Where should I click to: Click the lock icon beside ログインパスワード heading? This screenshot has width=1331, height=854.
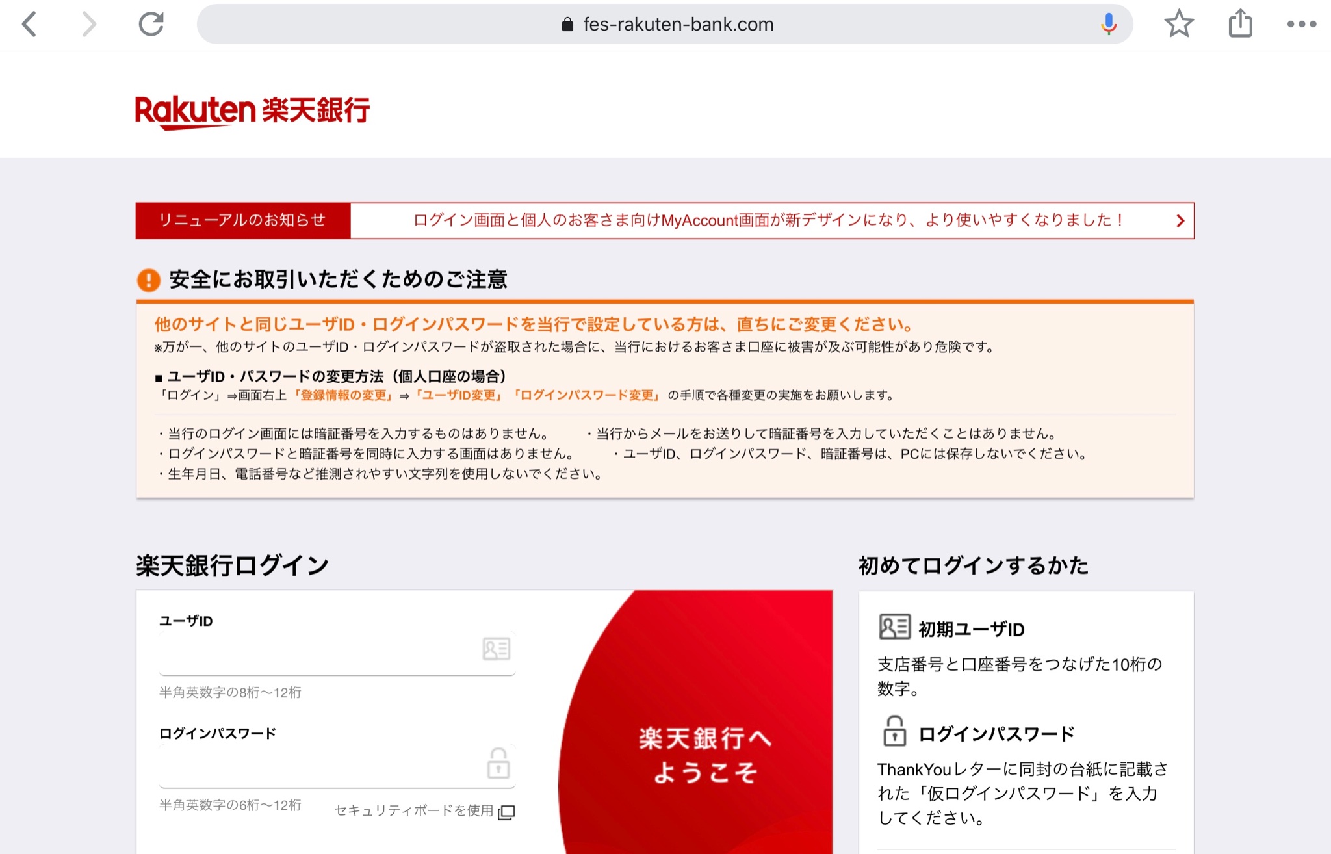click(894, 731)
